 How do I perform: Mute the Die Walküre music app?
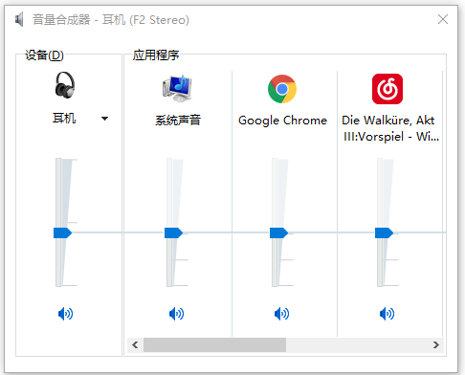point(387,314)
